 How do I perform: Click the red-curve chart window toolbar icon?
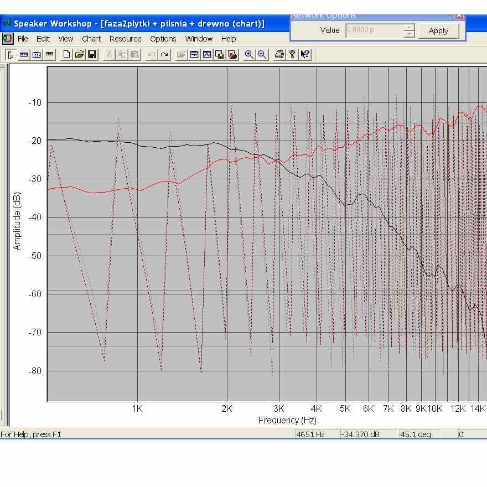(207, 55)
